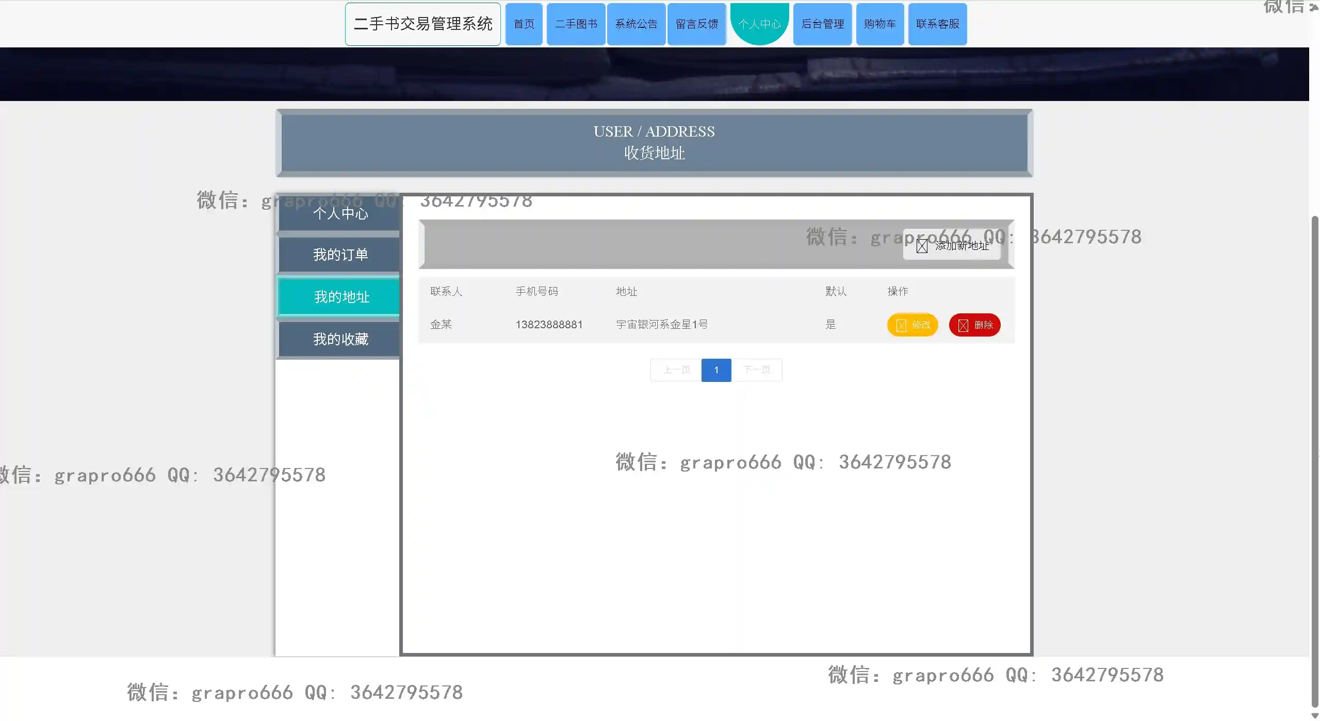This screenshot has height=721, width=1320.
Task: Click the delete icon in 删除 button
Action: [963, 325]
